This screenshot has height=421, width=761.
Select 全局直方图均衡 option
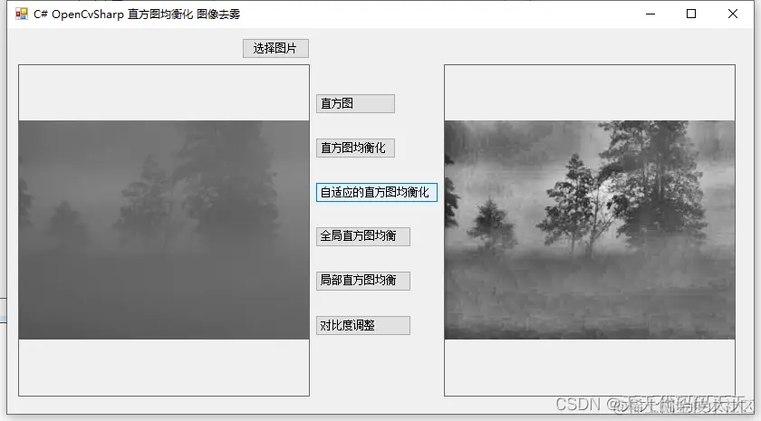pyautogui.click(x=363, y=236)
